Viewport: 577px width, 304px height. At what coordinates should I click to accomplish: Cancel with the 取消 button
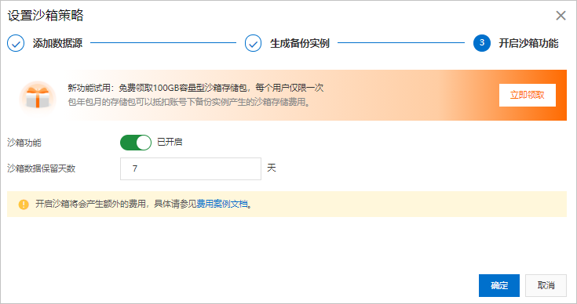(546, 285)
